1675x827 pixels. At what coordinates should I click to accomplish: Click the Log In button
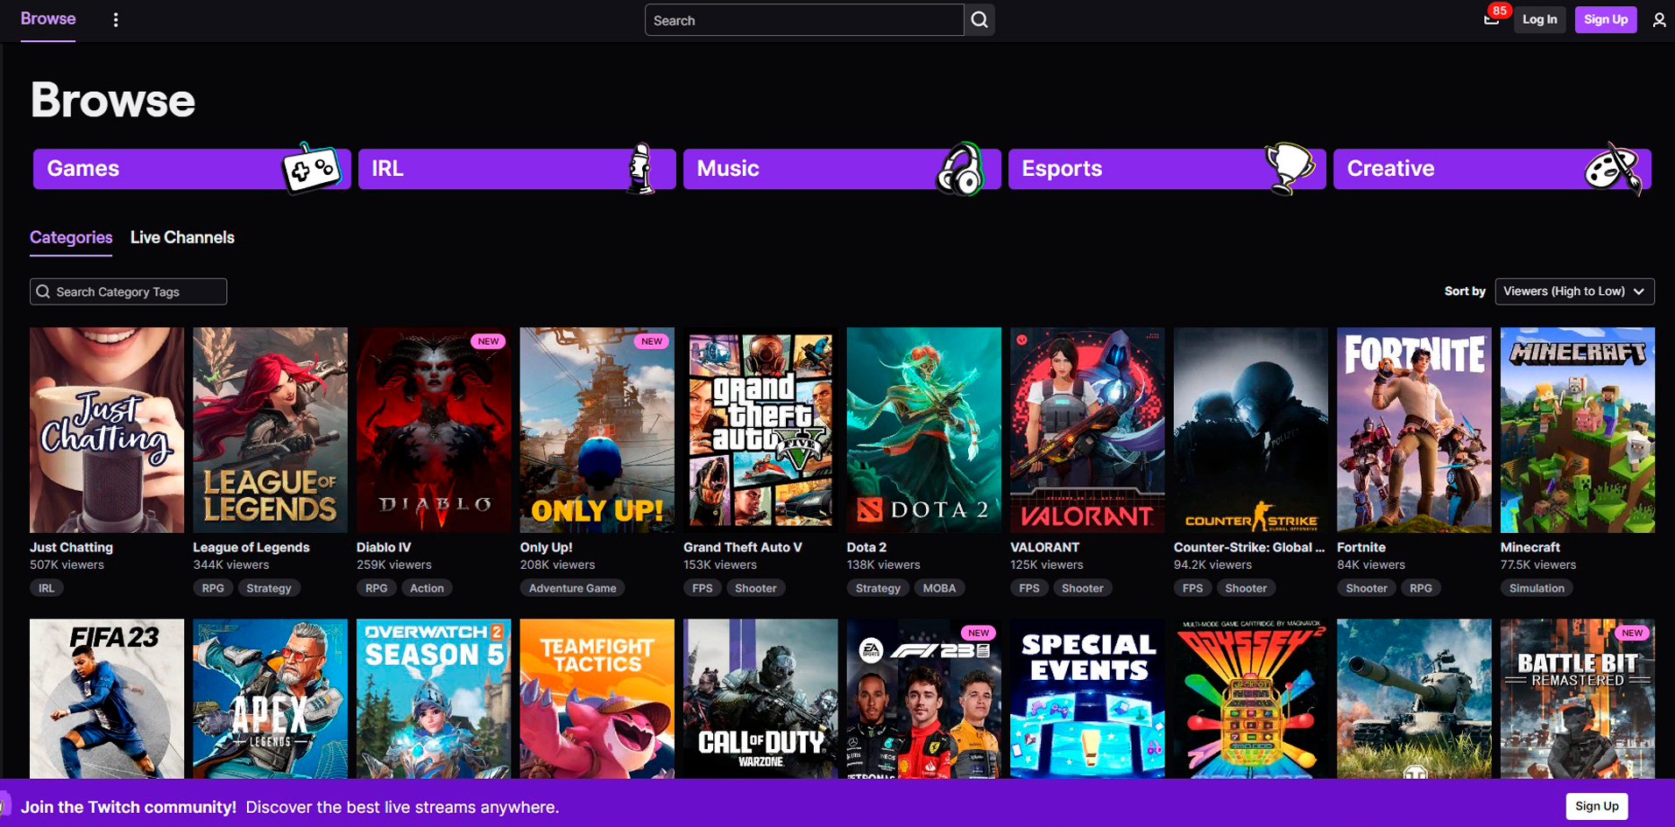pos(1540,19)
